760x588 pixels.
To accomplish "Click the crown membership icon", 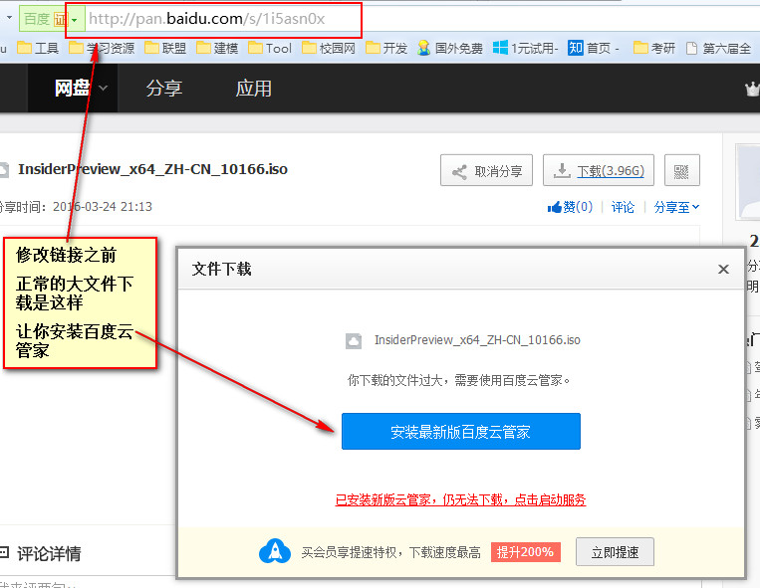I will pos(752,90).
